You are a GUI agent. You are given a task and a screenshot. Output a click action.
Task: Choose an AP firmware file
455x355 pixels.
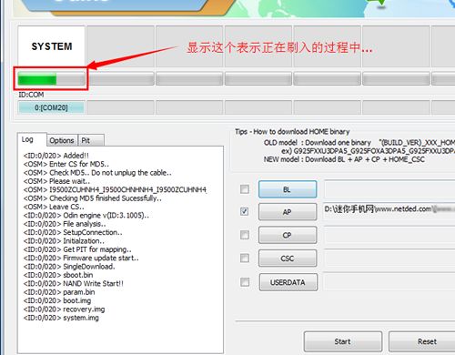pos(288,212)
